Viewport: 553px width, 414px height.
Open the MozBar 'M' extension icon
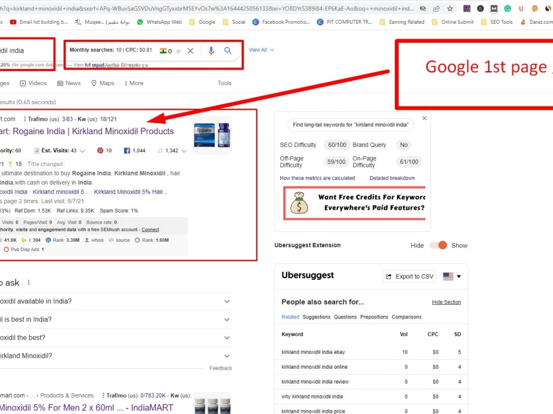click(x=494, y=8)
